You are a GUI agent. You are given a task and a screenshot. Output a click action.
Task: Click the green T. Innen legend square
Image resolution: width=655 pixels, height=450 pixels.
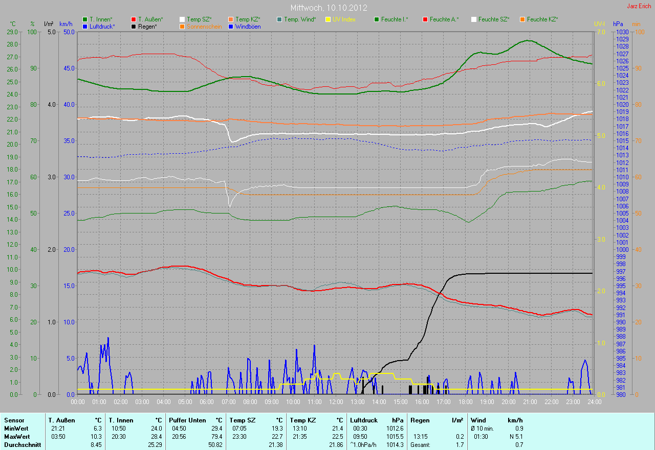[85, 19]
